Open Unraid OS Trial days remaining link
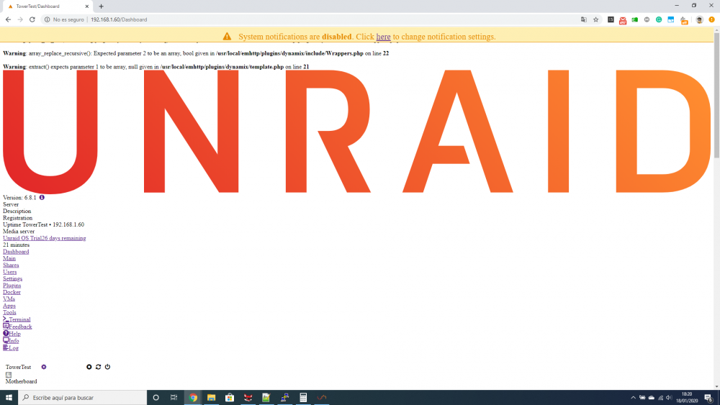This screenshot has height=405, width=720. click(45, 238)
